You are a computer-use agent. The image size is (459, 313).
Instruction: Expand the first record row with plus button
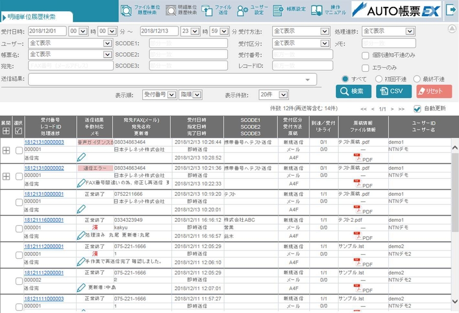click(5, 150)
